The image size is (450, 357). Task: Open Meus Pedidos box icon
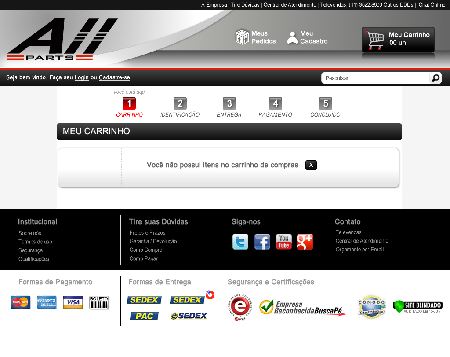coord(242,37)
